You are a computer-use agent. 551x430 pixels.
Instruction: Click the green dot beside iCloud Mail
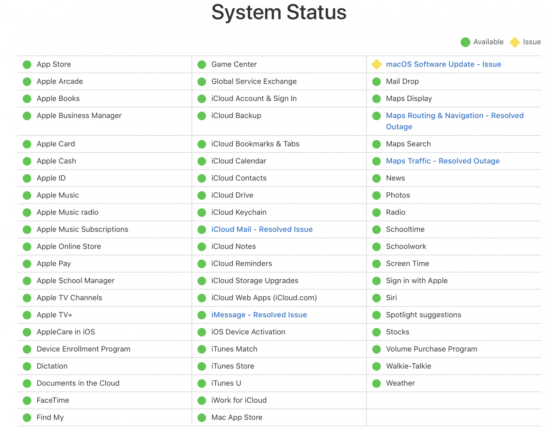coord(202,230)
